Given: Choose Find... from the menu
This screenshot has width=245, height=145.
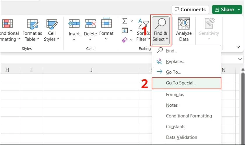Looking at the screenshot, I should 187,51.
